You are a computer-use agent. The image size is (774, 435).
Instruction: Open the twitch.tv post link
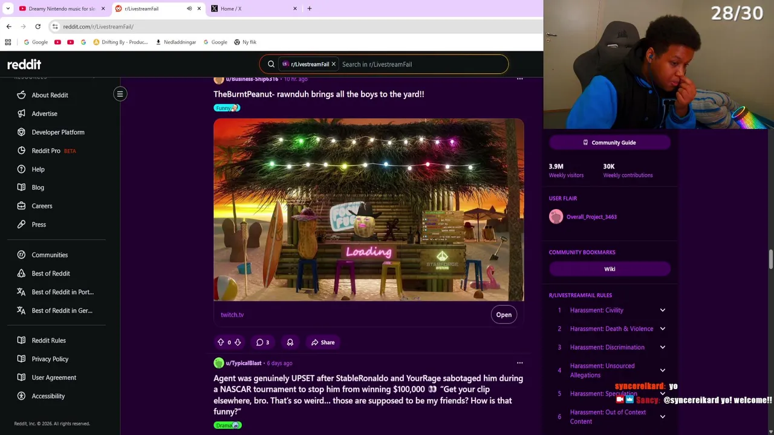pos(232,315)
